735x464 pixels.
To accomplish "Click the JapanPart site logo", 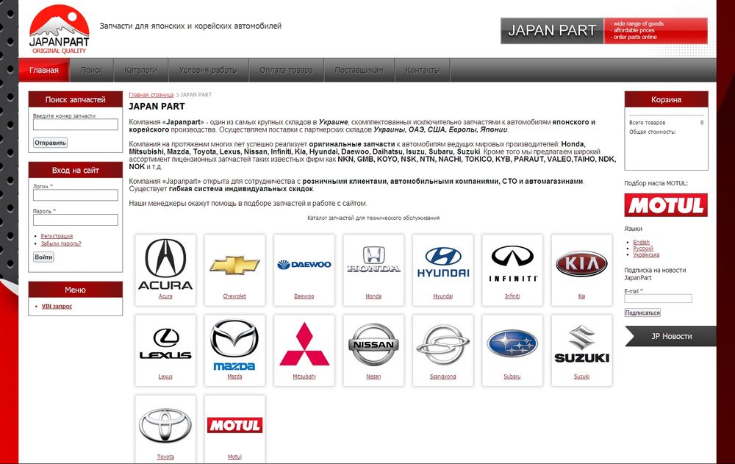I will tap(59, 29).
